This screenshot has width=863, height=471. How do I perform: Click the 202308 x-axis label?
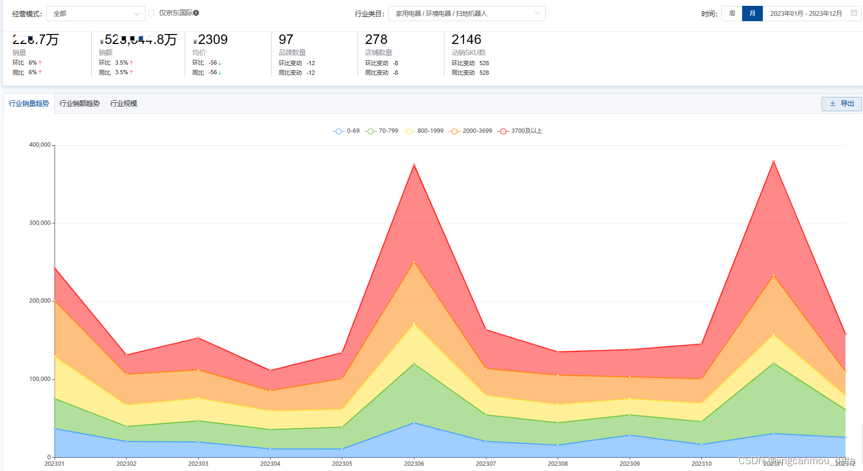tap(557, 464)
